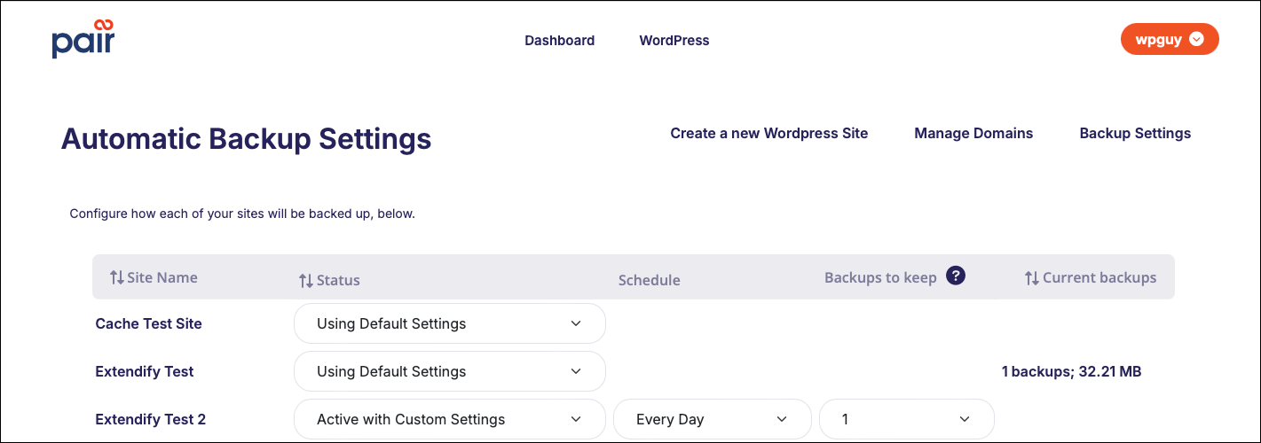Click the Backups to keep header text
Screen dimensions: 1261x443
pos(880,277)
